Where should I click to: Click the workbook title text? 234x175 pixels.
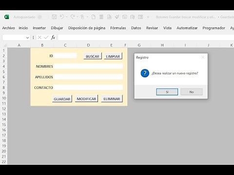pos(186,17)
